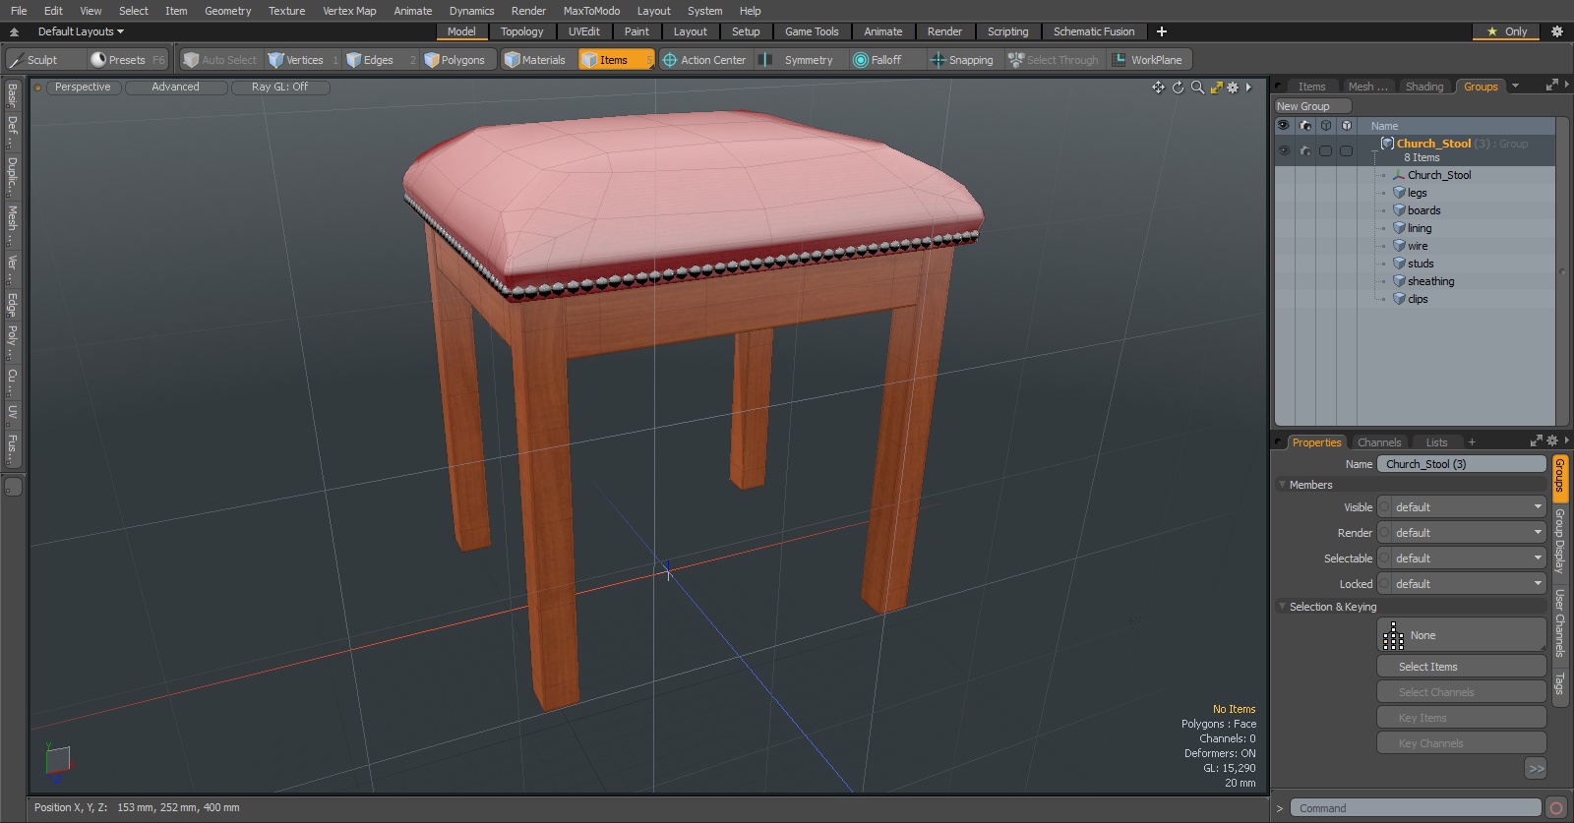
Task: Open the Default Layouts dropdown
Action: [81, 31]
